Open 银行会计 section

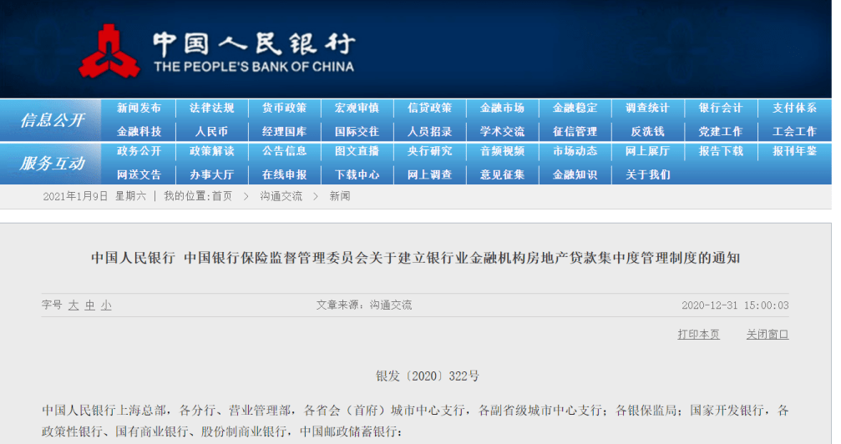[721, 108]
